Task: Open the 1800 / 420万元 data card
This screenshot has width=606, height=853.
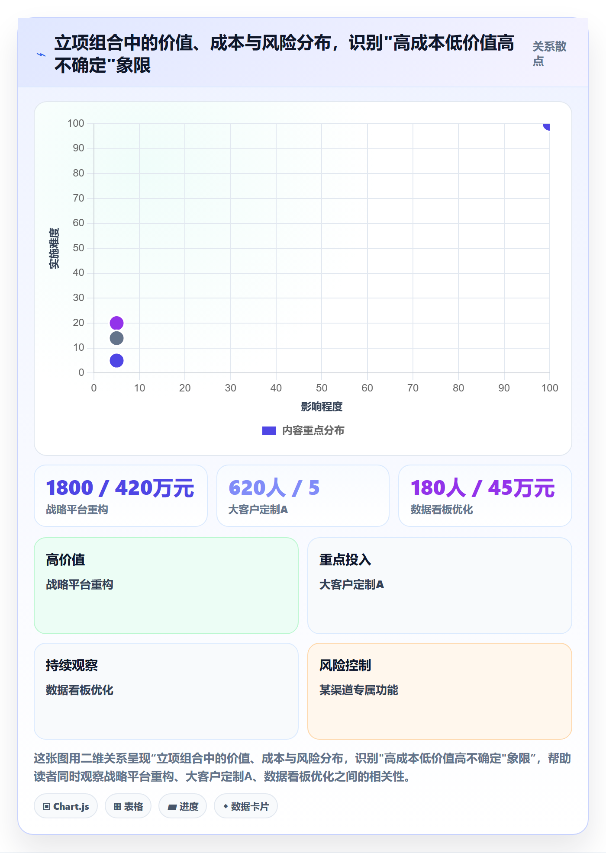Action: (121, 496)
